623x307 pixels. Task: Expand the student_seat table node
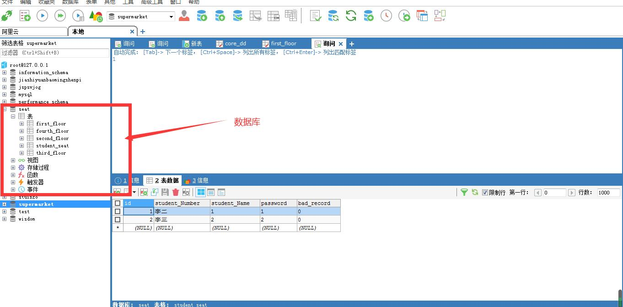pyautogui.click(x=22, y=145)
